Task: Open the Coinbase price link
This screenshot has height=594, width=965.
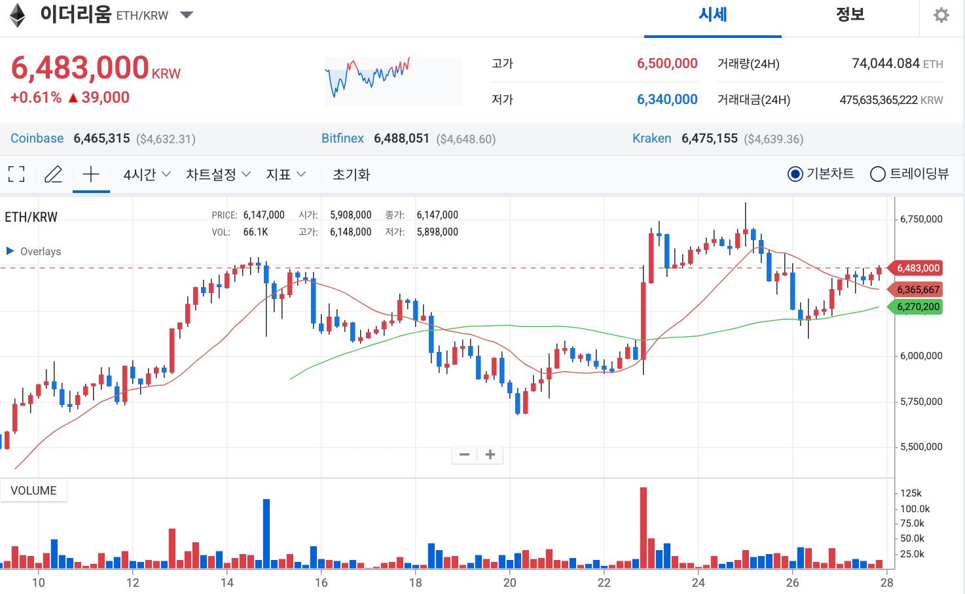Action: tap(37, 138)
